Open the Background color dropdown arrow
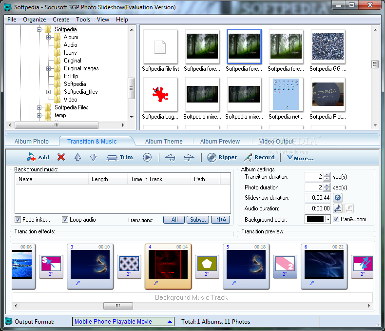The width and height of the screenshot is (385, 331). point(328,219)
